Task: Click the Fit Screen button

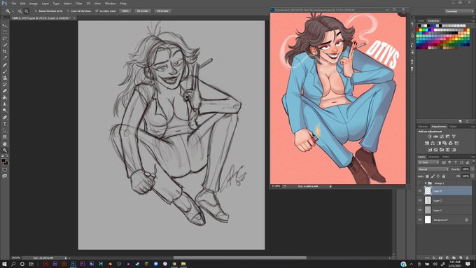Action: click(x=142, y=11)
